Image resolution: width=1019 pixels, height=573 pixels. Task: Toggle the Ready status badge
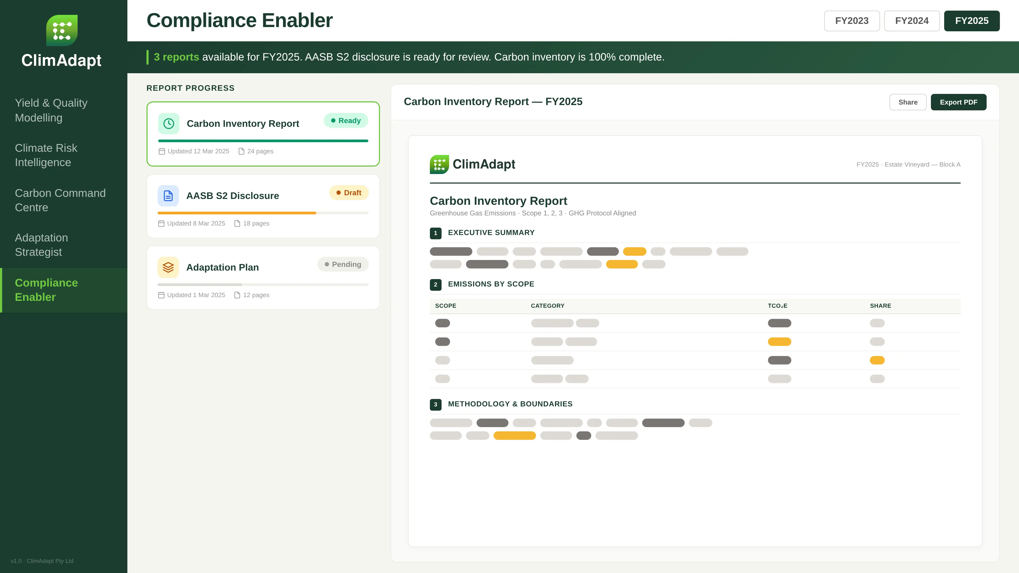(346, 120)
